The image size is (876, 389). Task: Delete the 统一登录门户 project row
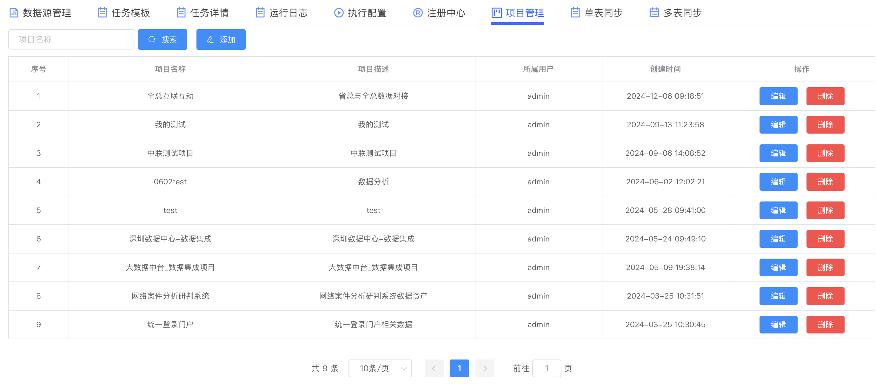tap(825, 325)
